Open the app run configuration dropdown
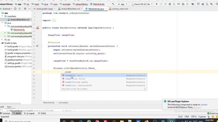This screenshot has height=122, width=218. point(123,4)
